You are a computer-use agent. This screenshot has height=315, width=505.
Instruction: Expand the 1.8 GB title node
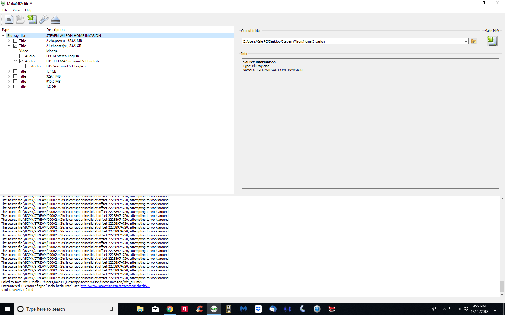(x=9, y=87)
